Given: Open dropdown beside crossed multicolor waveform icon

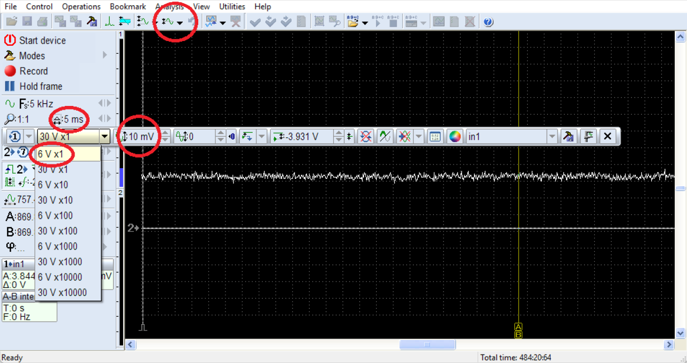Looking at the screenshot, I should pos(419,137).
